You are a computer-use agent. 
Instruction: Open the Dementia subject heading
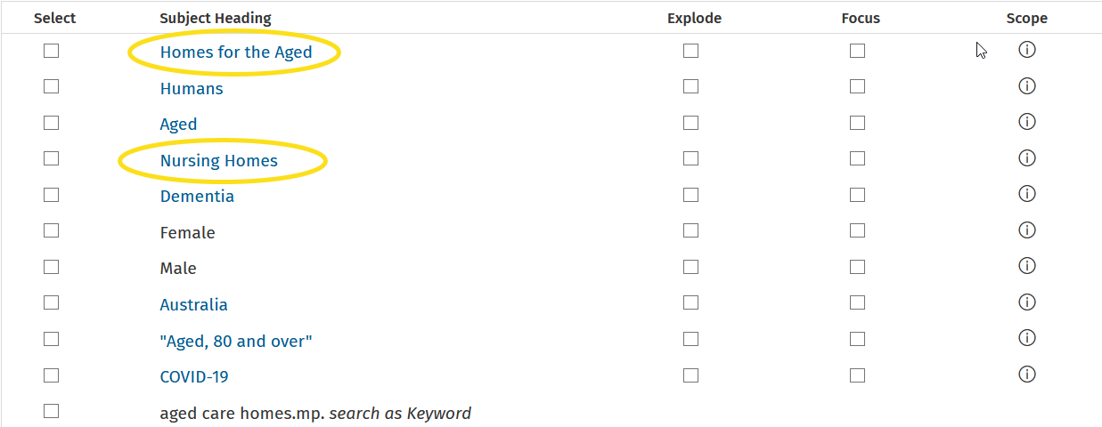(197, 197)
